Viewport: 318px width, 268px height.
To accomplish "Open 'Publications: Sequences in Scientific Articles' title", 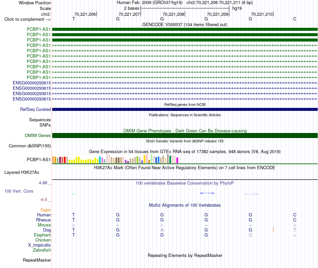I will click(x=185, y=115).
